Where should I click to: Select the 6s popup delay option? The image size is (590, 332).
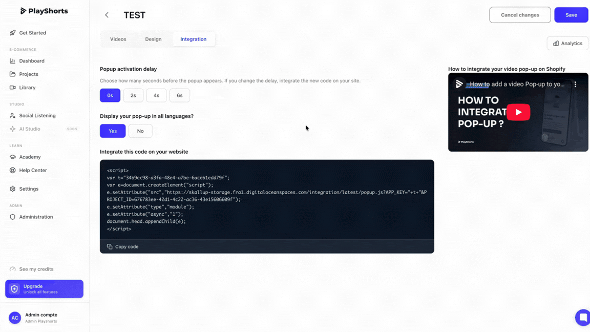pos(179,95)
